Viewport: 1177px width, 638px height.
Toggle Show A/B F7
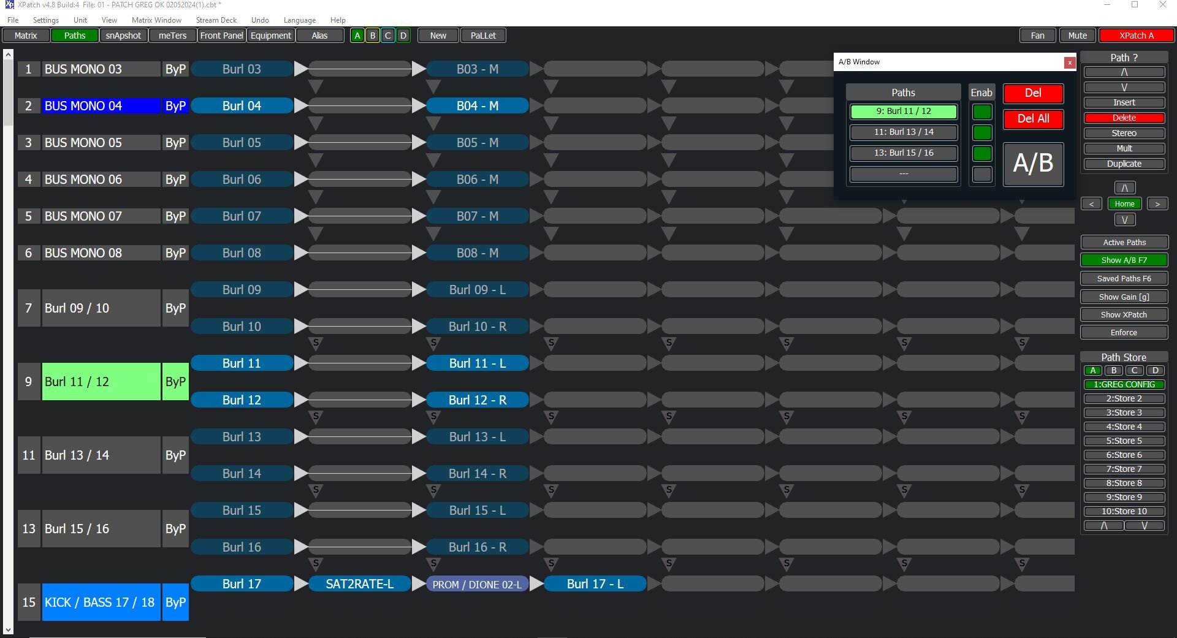coord(1124,260)
